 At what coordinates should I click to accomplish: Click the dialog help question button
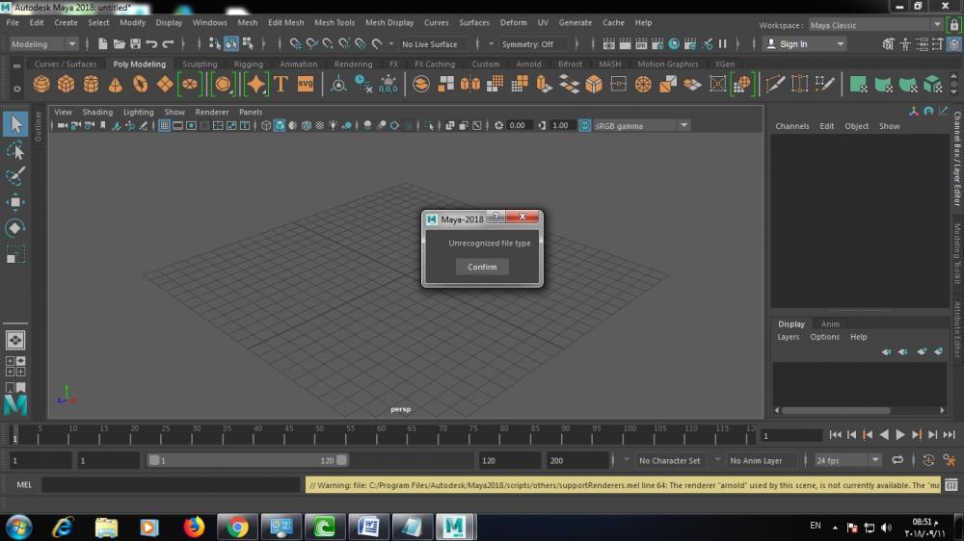click(496, 217)
